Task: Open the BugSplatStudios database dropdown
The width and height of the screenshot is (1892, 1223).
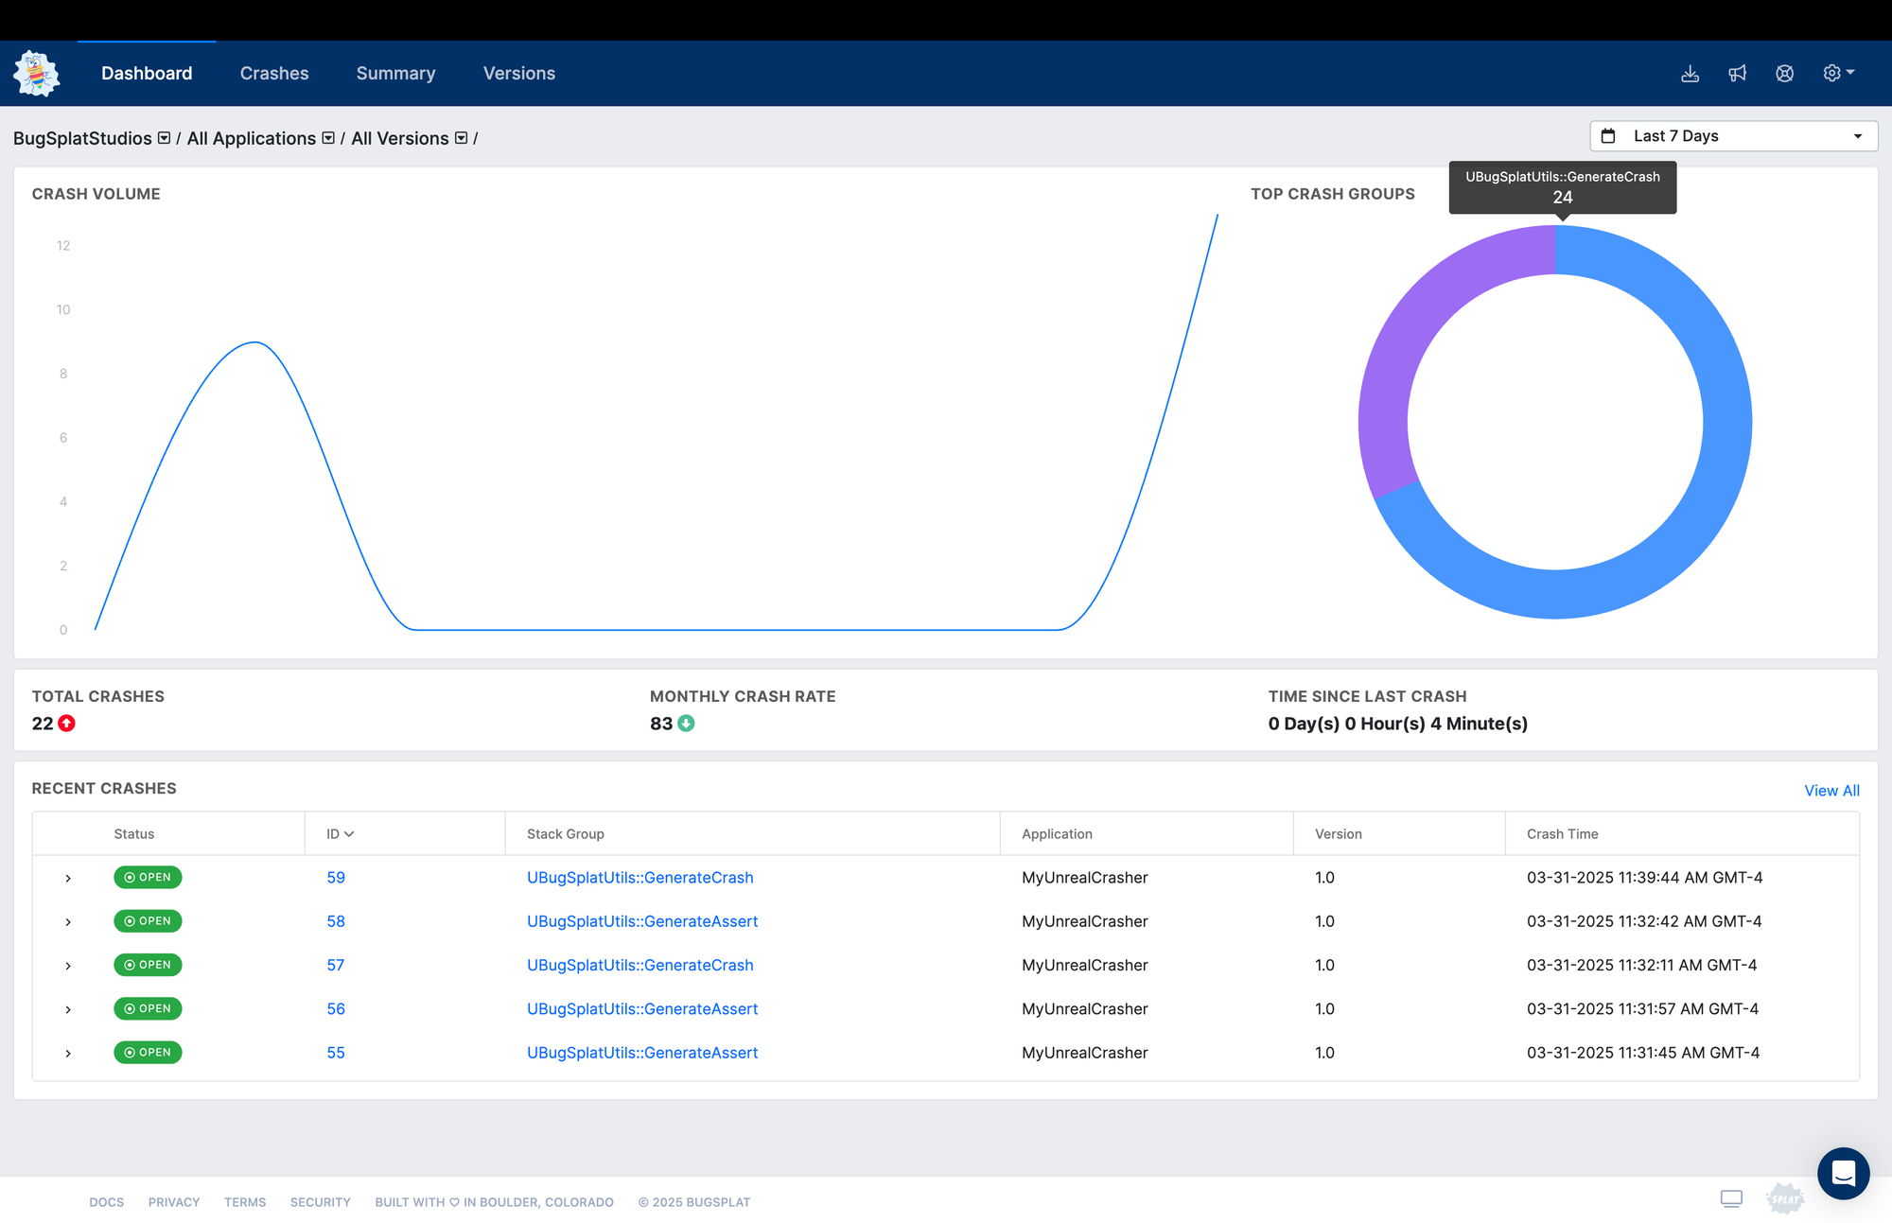Action: (165, 138)
